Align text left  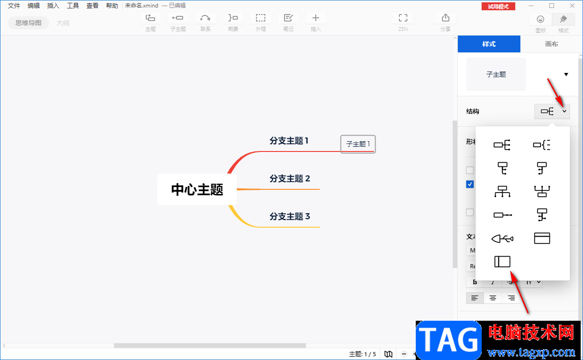pos(475,298)
